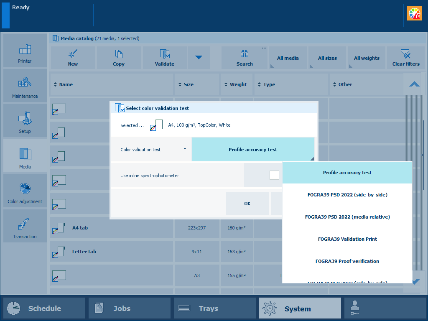Click the Search binoculars button
The width and height of the screenshot is (428, 321).
(x=245, y=58)
